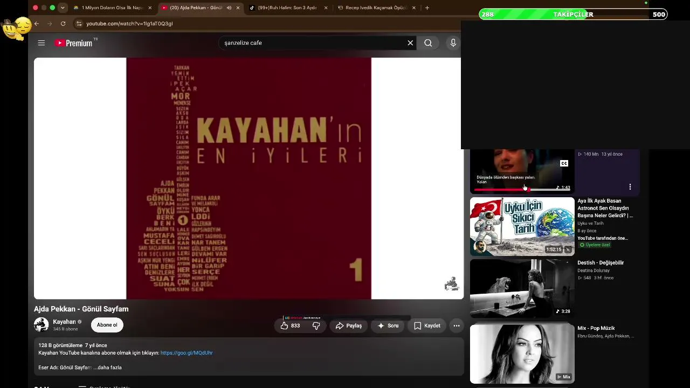Go forward with the browser forward arrow

click(x=50, y=24)
